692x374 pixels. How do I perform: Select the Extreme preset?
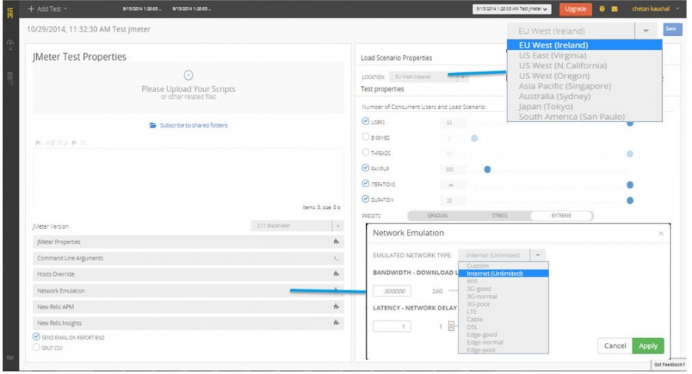561,216
